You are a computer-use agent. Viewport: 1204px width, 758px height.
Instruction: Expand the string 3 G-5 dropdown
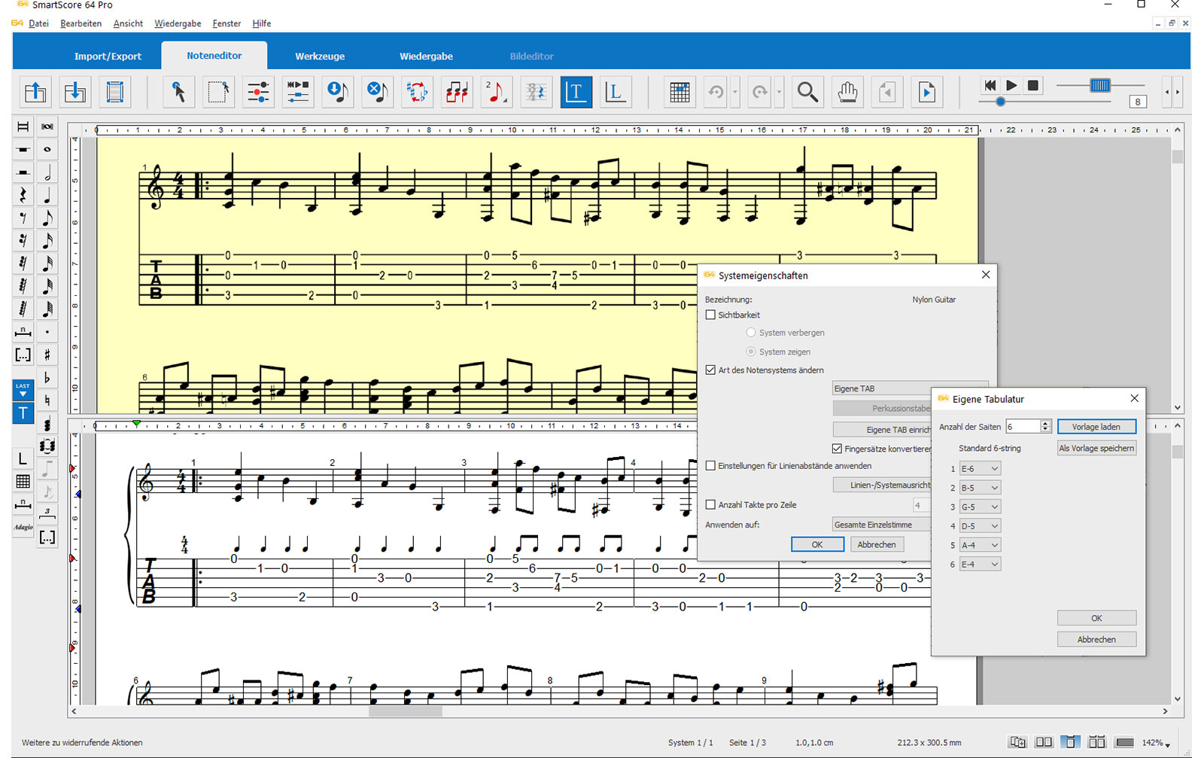coord(980,507)
